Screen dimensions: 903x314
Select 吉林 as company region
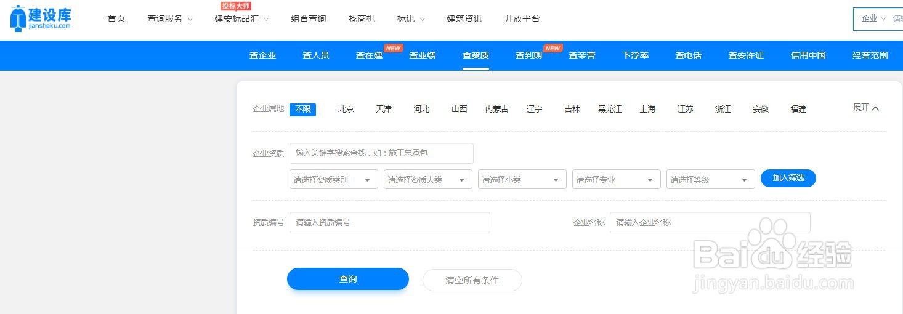[572, 109]
